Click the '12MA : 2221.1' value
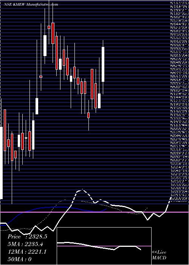 coord(27,252)
